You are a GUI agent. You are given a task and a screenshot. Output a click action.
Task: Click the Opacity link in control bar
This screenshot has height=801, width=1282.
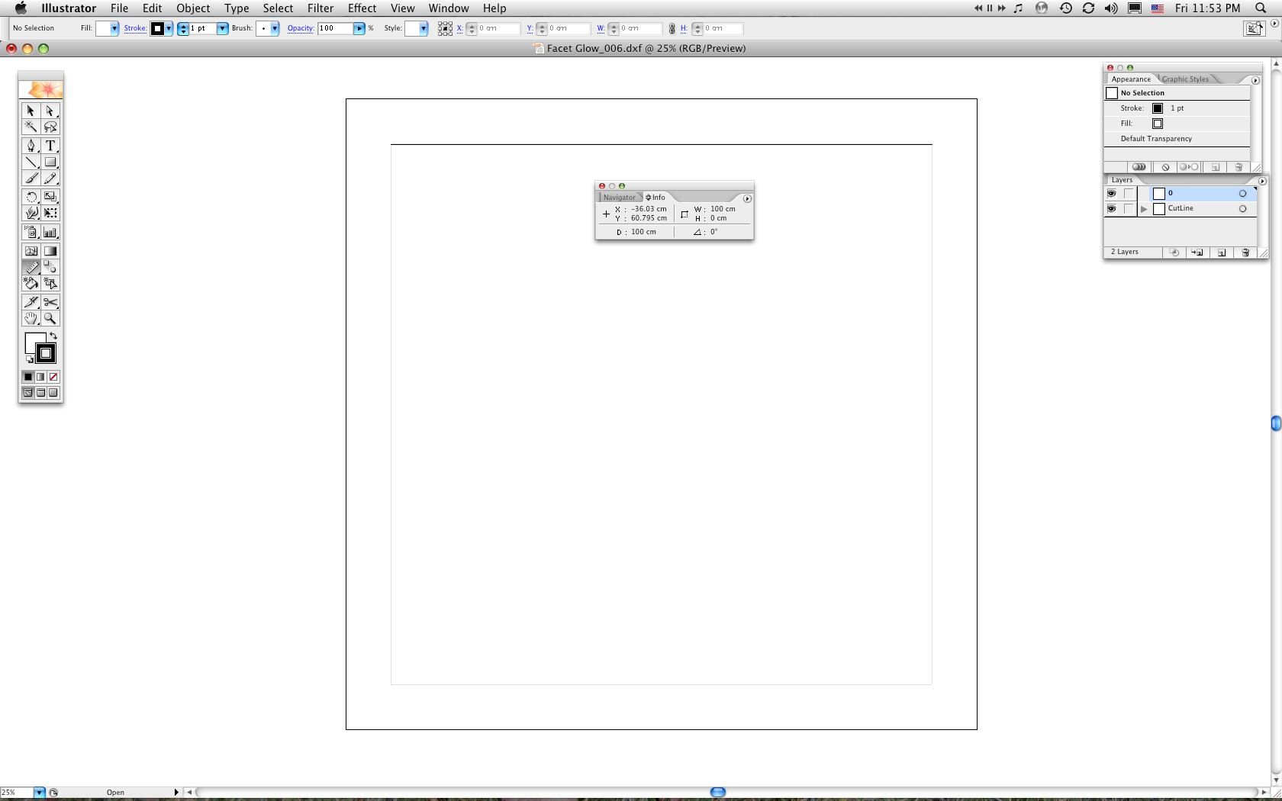click(x=301, y=28)
